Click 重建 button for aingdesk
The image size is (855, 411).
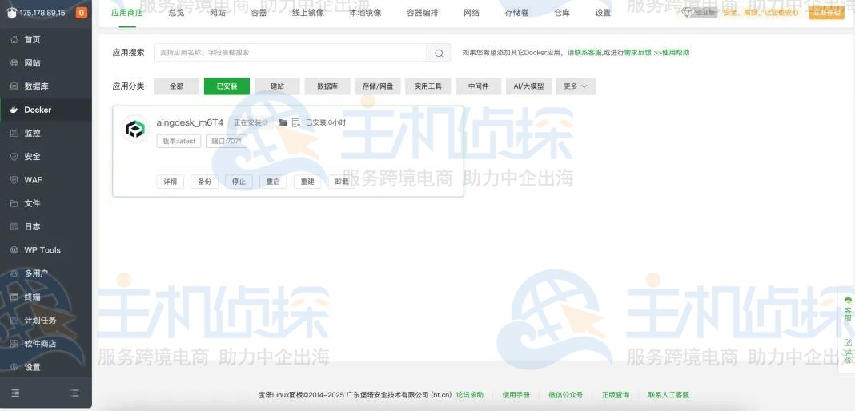(x=307, y=182)
